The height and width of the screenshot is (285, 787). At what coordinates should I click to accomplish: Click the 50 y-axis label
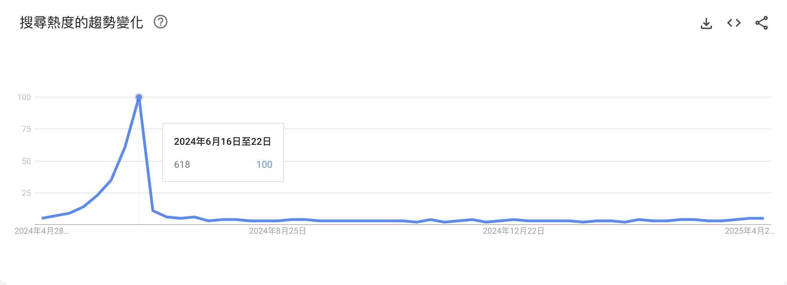[26, 161]
